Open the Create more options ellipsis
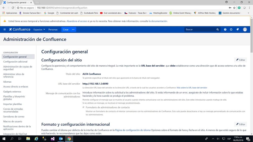The height and width of the screenshot is (142, 253). click(x=73, y=30)
